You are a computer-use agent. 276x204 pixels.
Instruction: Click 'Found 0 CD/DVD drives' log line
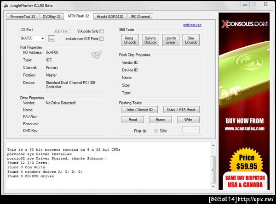(x=30, y=176)
